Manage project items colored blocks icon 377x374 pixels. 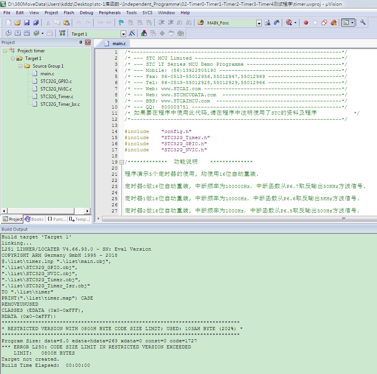click(x=144, y=33)
